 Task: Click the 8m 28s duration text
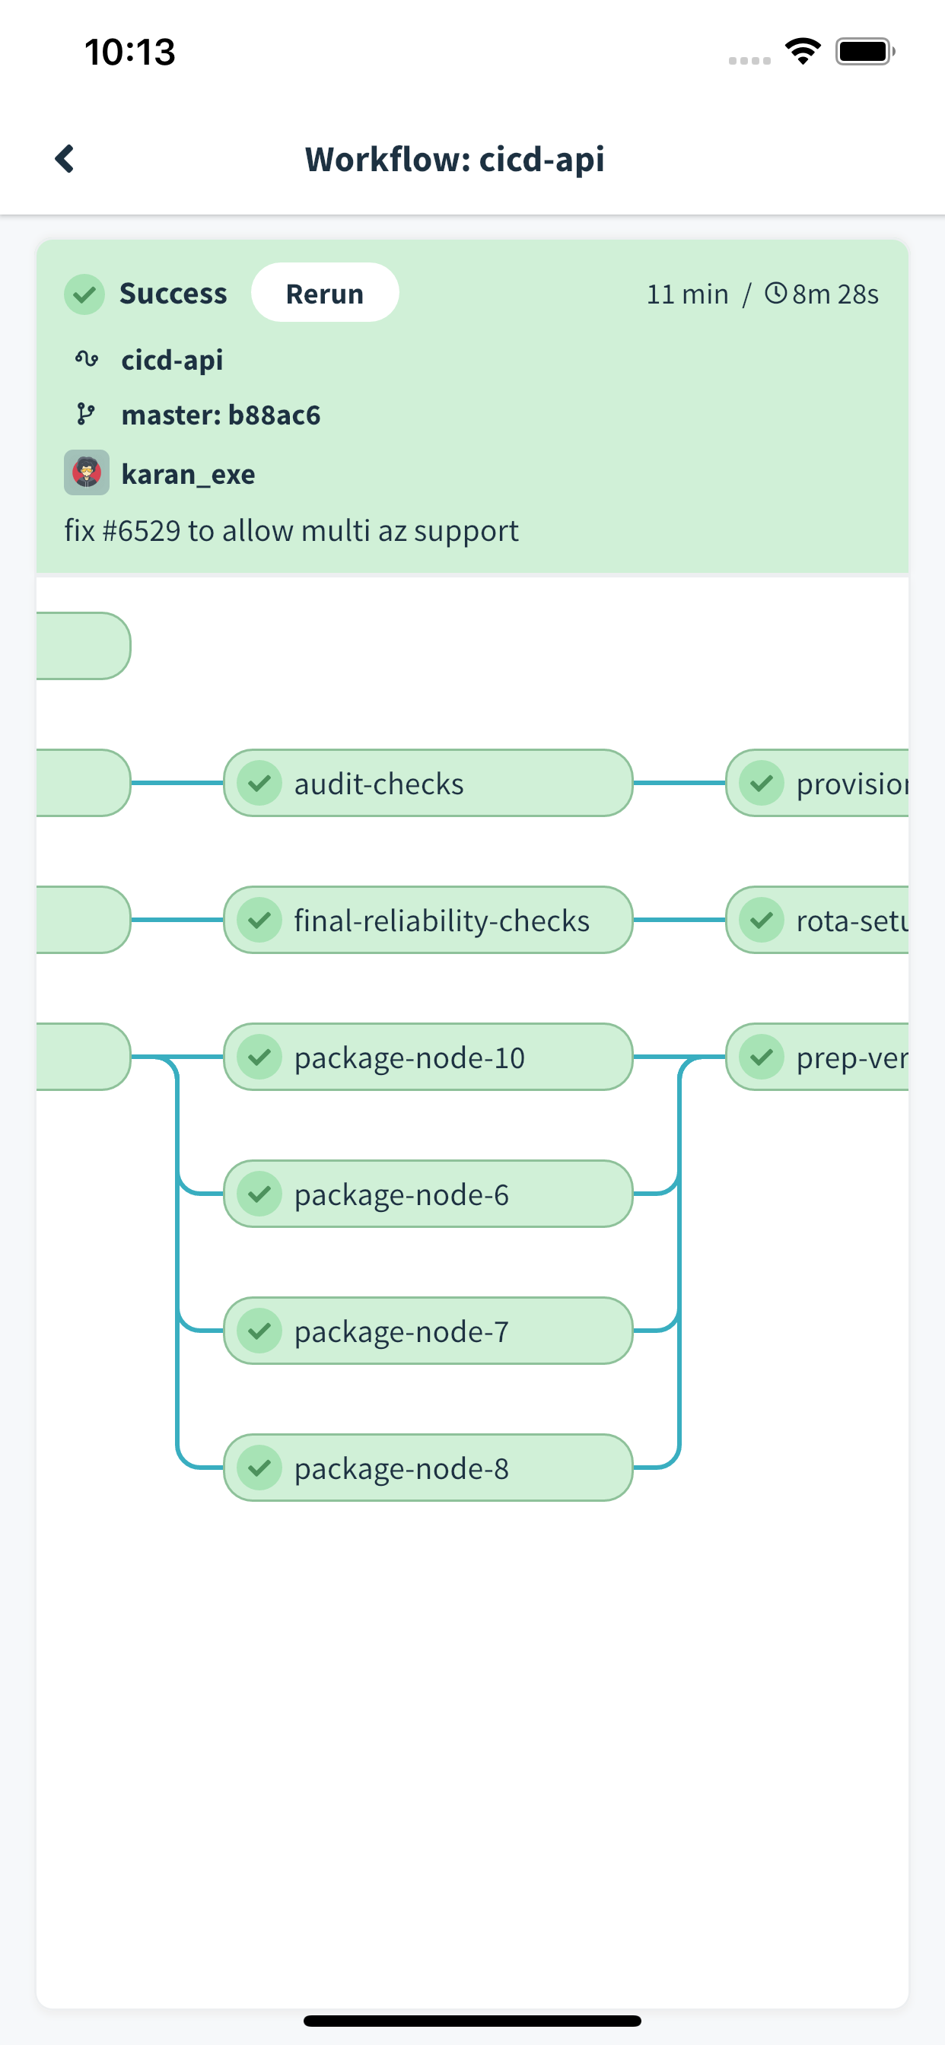[835, 294]
